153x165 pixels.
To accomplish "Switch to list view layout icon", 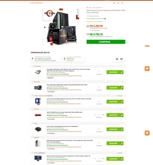I will (x=117, y=59).
